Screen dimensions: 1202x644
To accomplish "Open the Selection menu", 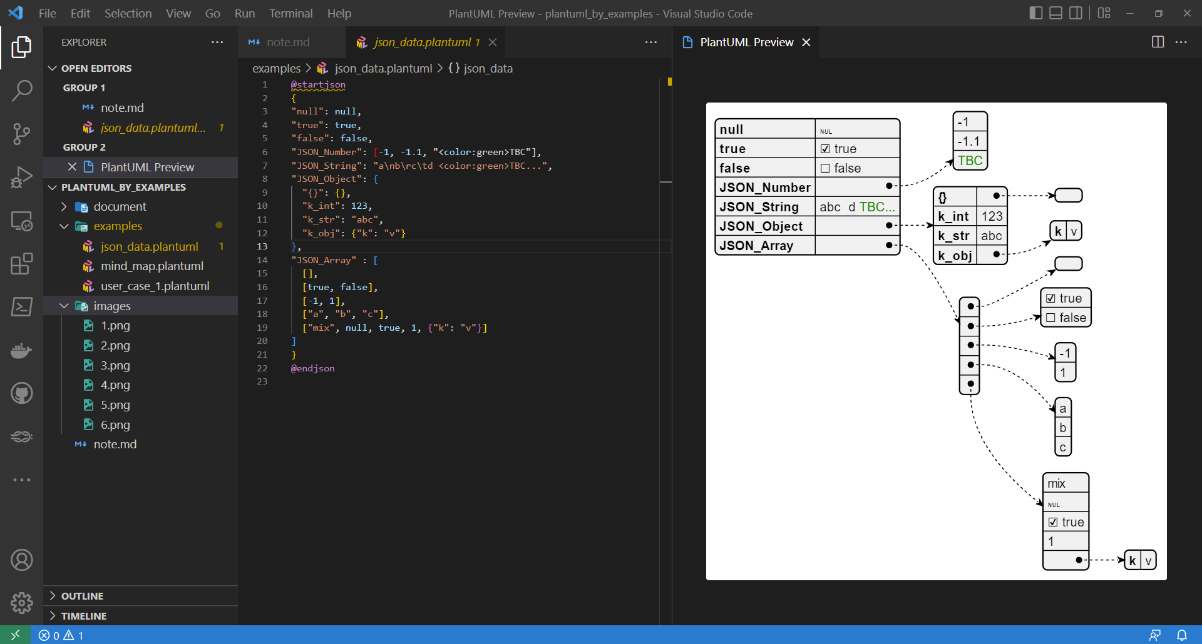I will [128, 13].
